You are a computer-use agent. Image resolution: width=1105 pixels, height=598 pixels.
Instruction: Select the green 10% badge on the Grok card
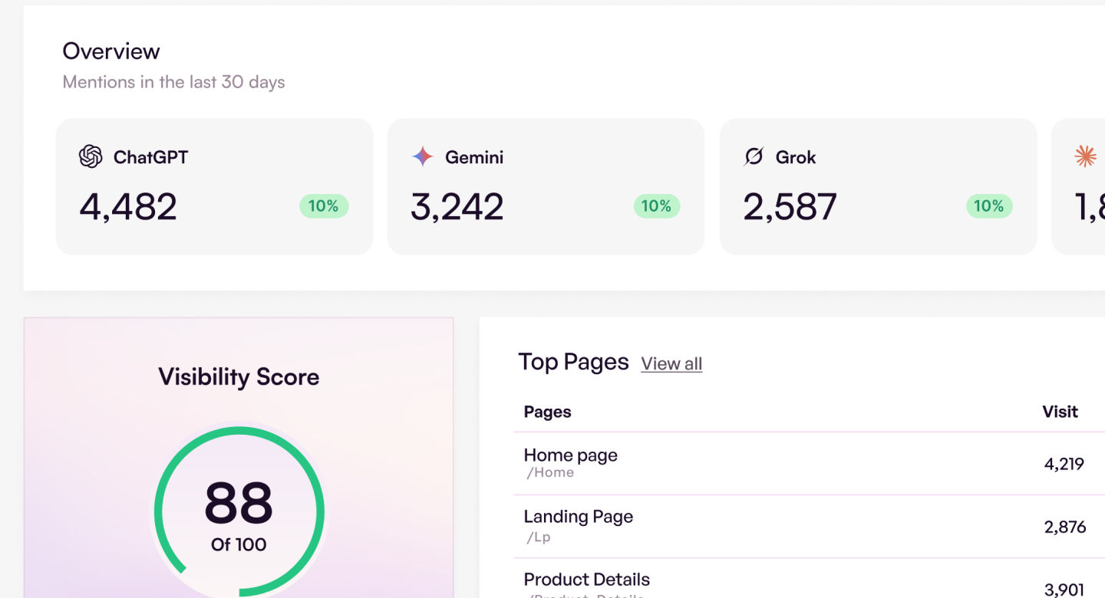click(x=988, y=205)
